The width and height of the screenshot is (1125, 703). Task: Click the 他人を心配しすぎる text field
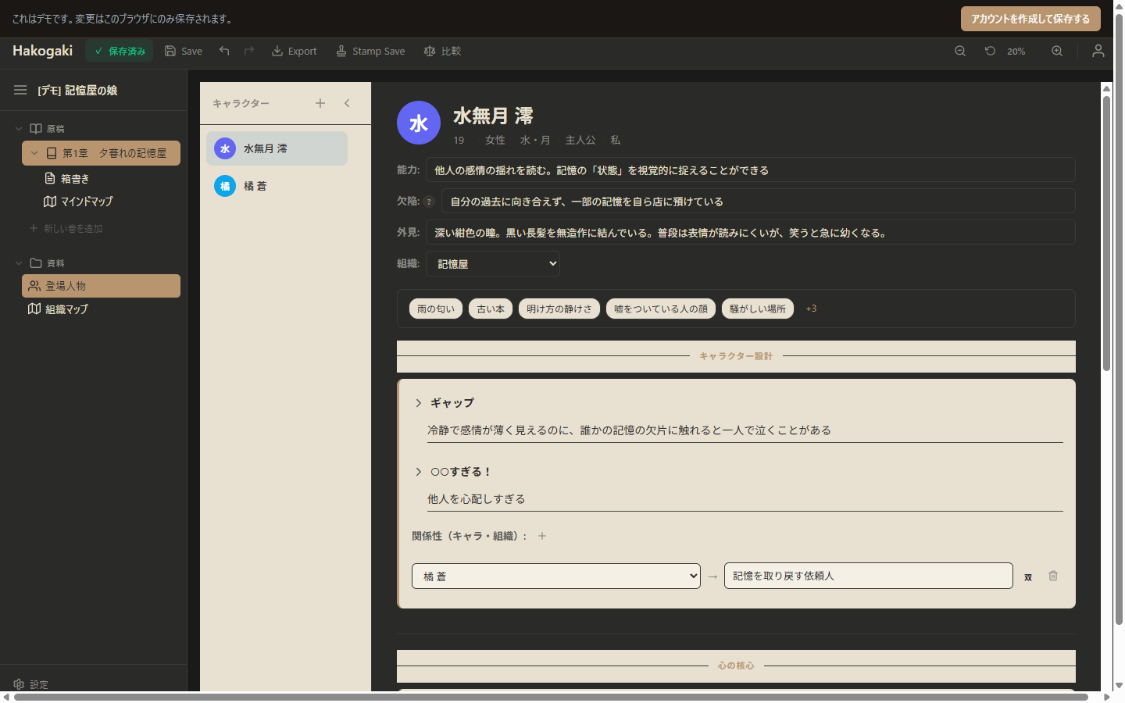point(745,499)
